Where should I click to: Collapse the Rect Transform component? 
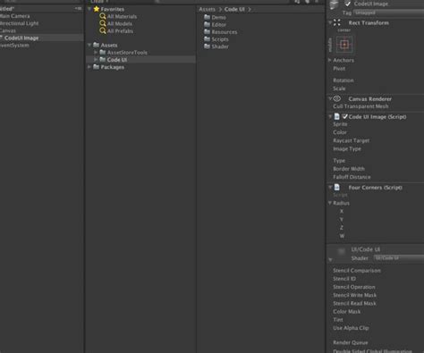[x=330, y=22]
